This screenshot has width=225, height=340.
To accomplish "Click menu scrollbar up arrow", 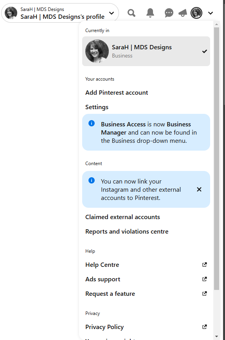I will point(216,24).
